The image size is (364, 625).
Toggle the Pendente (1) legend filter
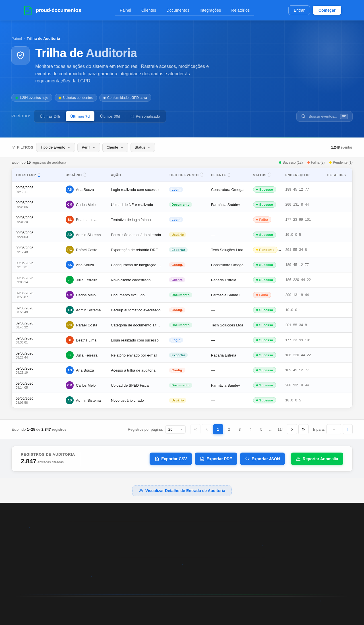341,163
